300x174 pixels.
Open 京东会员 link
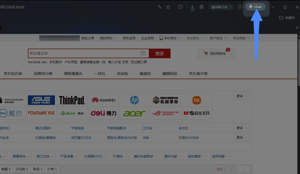[129, 38]
